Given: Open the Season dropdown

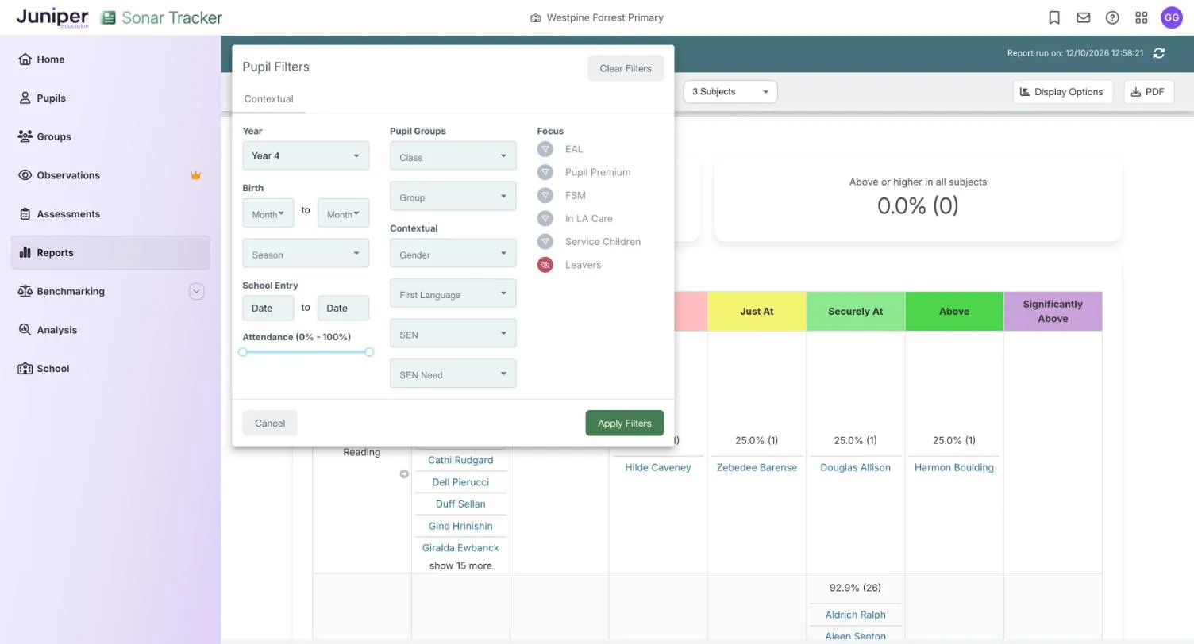Looking at the screenshot, I should (306, 254).
